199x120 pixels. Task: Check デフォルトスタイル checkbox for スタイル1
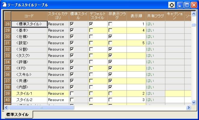coord(91,94)
